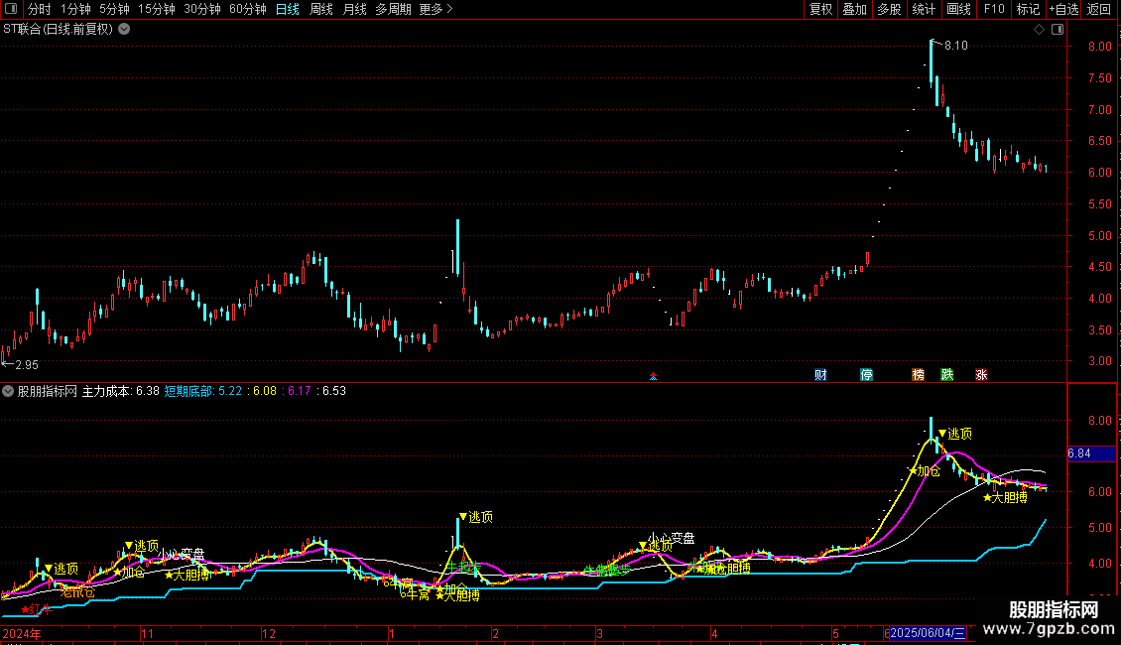Screen dimensions: 1121x645
Task: Select the 60分钟 period
Action: click(248, 9)
